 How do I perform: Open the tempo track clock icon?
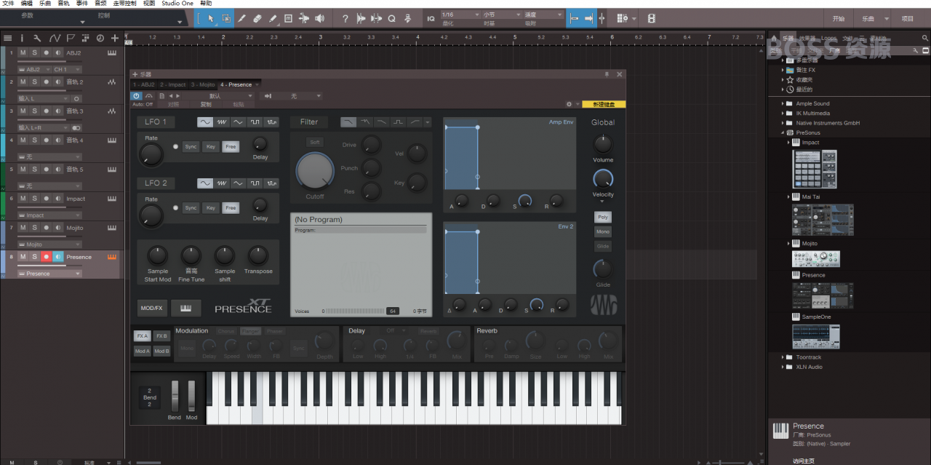tap(100, 38)
